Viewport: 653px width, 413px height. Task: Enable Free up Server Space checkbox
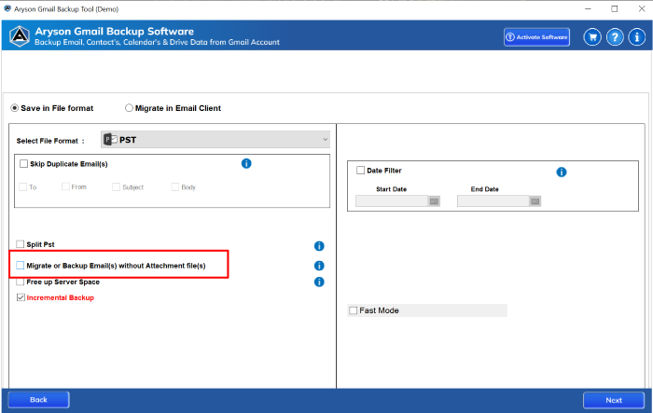click(20, 282)
